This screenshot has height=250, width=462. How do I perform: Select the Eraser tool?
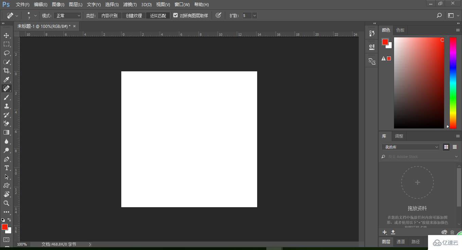6,124
